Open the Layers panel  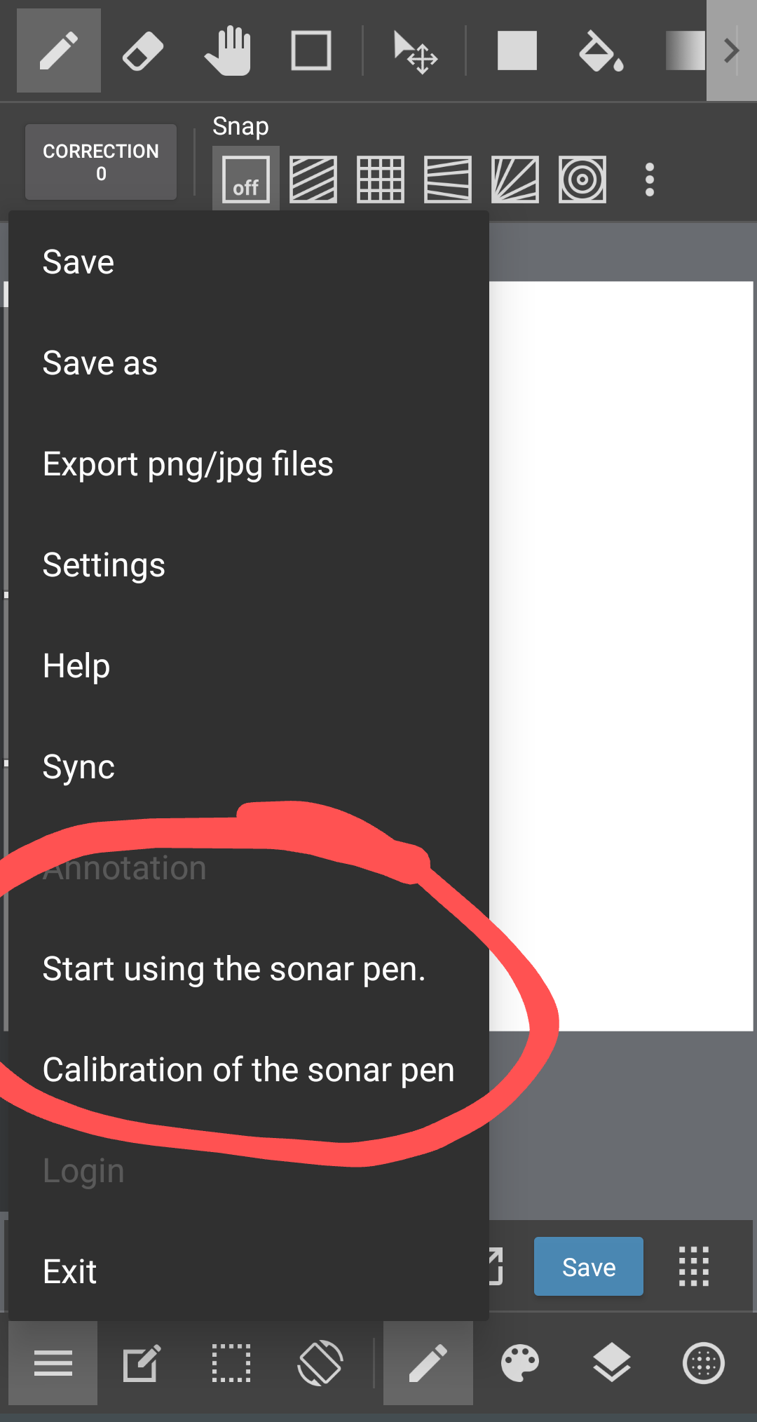(612, 1364)
